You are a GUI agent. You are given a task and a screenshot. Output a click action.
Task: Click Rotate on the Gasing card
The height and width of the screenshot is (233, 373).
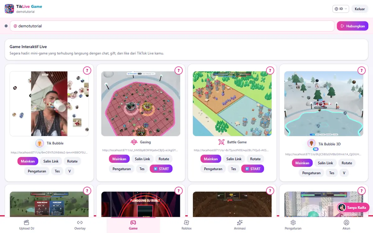[164, 159]
